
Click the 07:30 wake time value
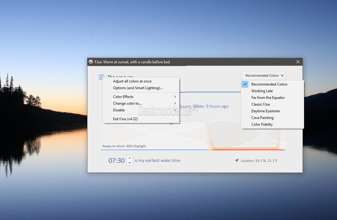point(116,160)
